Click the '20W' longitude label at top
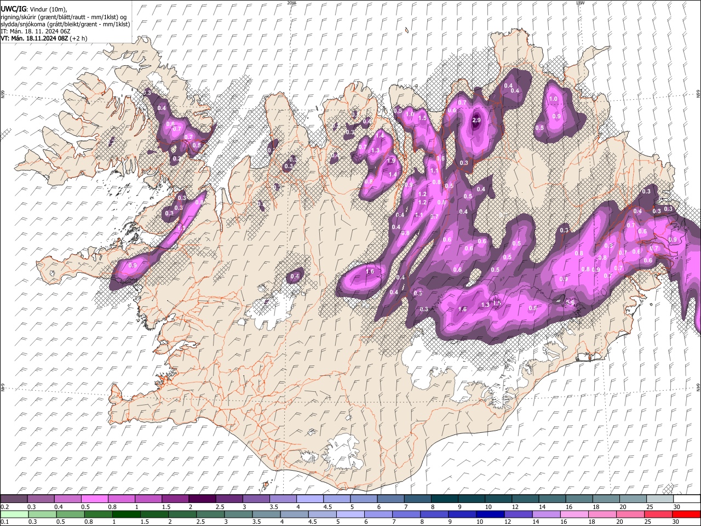The width and height of the screenshot is (701, 526). [x=291, y=3]
